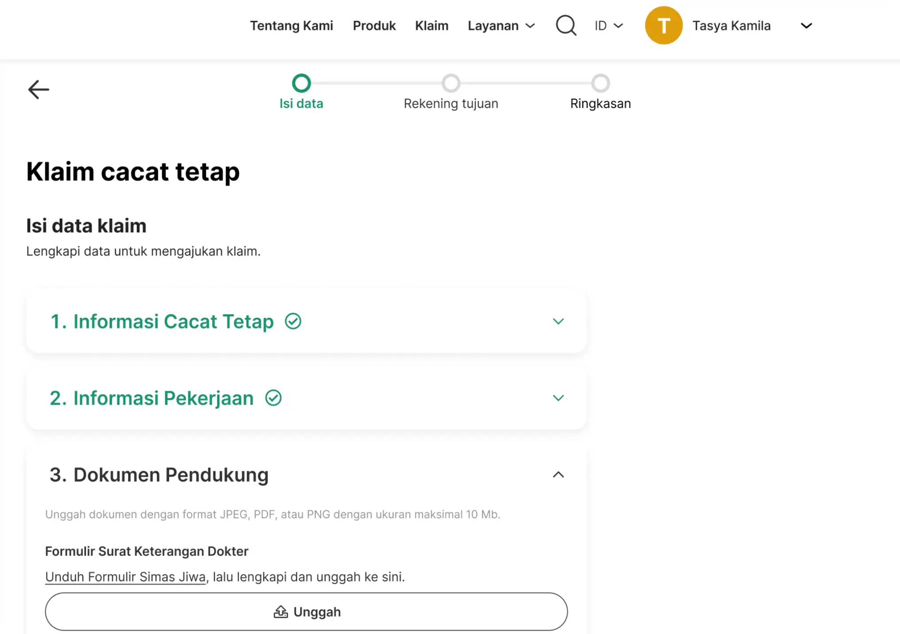The height and width of the screenshot is (634, 900).
Task: Click checkmark icon beside Informasi Cacat Tetap
Action: pos(293,321)
